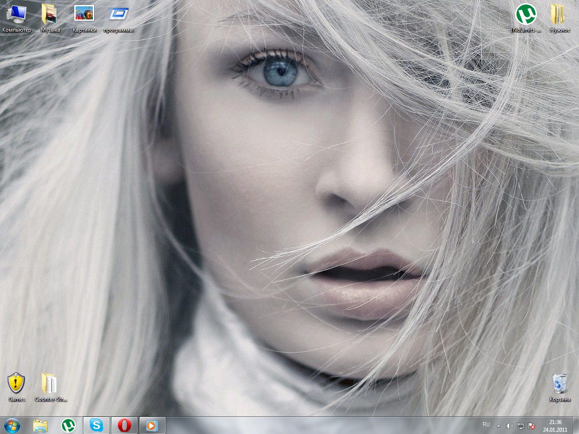Switch to Windows Media Player taskbar button
The height and width of the screenshot is (434, 579).
pyautogui.click(x=152, y=425)
